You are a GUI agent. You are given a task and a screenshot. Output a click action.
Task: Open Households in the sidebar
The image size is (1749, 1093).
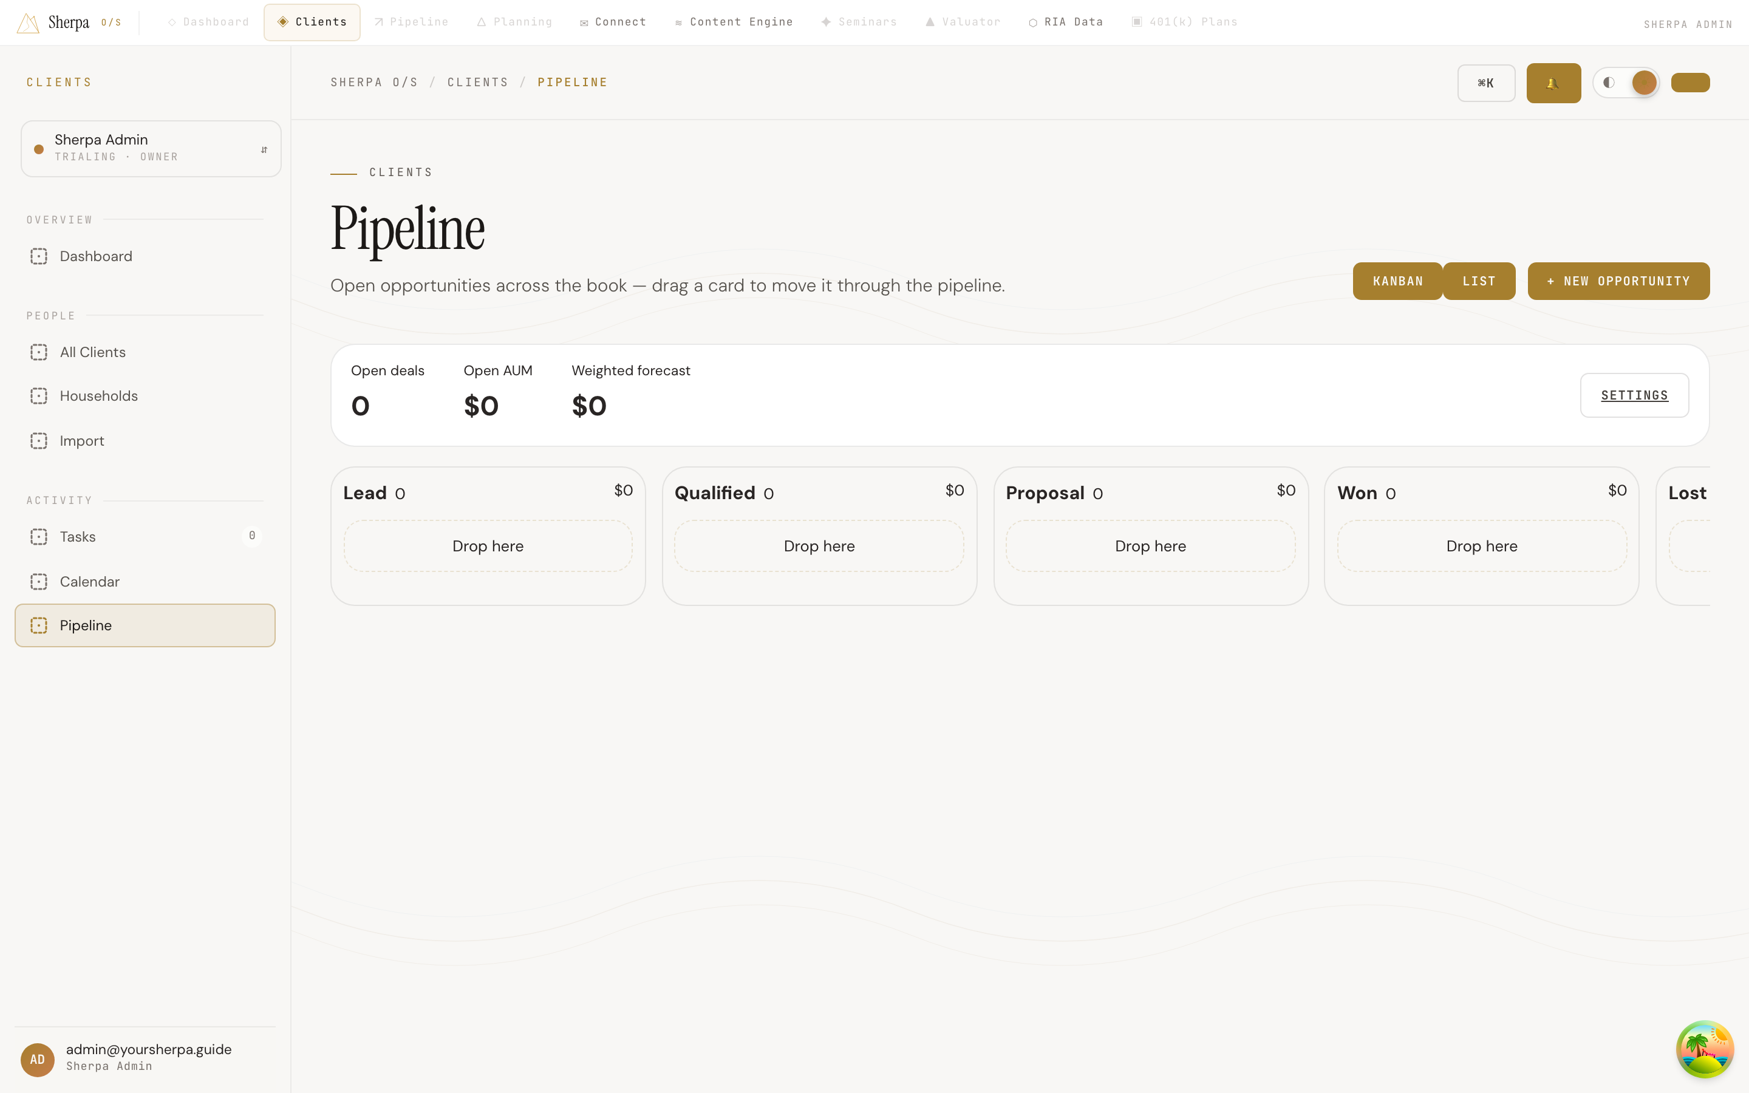click(145, 396)
